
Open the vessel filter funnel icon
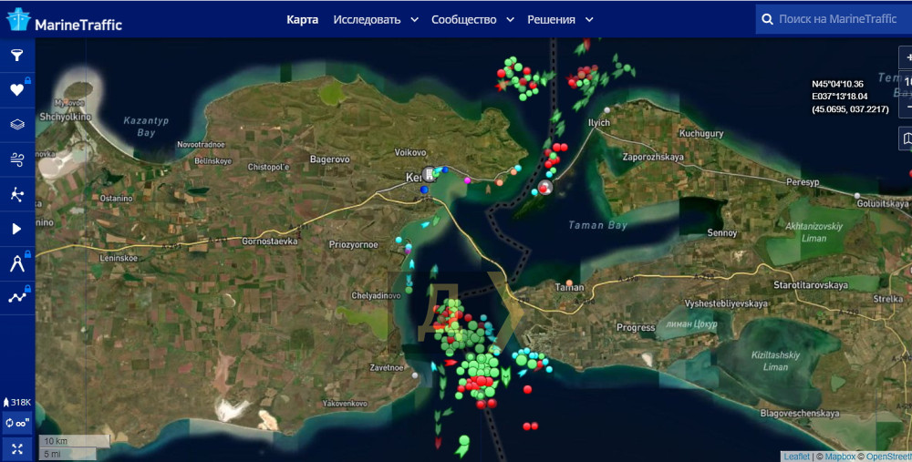16,56
